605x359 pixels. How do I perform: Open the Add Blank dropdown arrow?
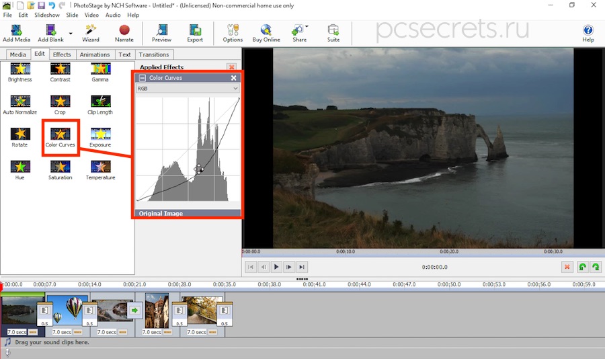71,34
